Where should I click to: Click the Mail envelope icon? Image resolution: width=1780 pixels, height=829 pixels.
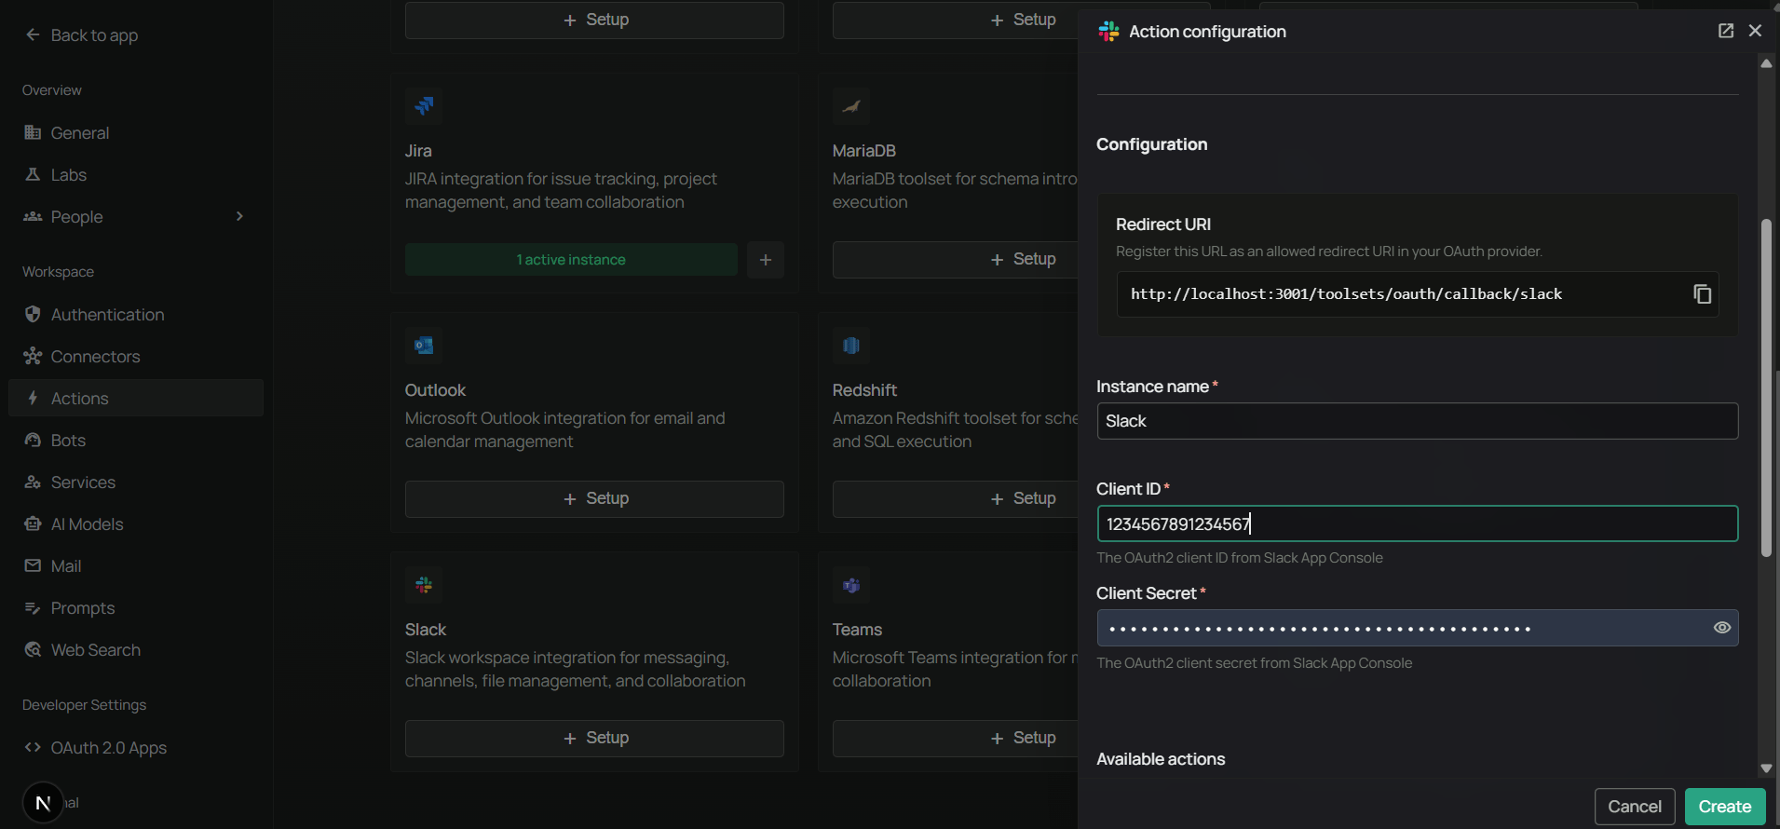click(33, 565)
